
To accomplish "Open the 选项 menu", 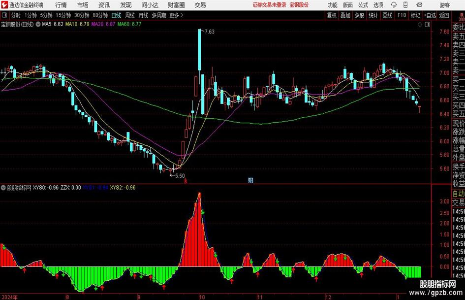I will tap(378, 5).
